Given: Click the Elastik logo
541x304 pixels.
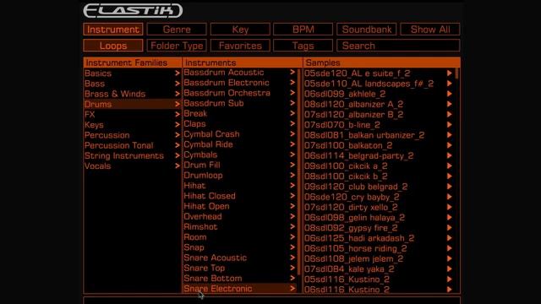Looking at the screenshot, I should tap(133, 11).
